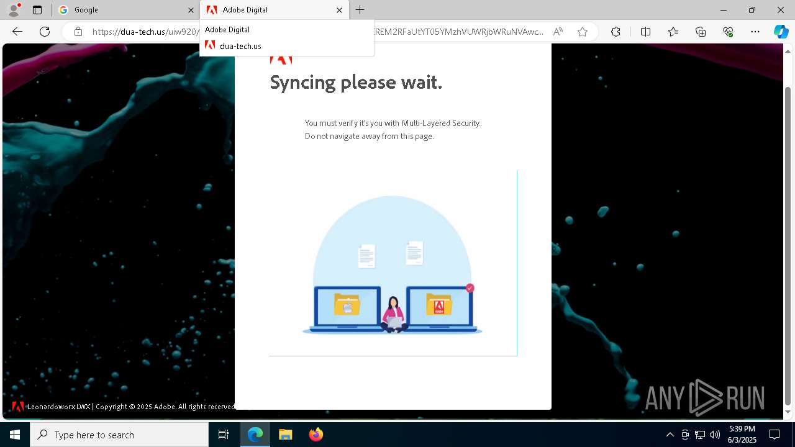Open Task View on the taskbar
This screenshot has height=447, width=795.
[x=224, y=435]
